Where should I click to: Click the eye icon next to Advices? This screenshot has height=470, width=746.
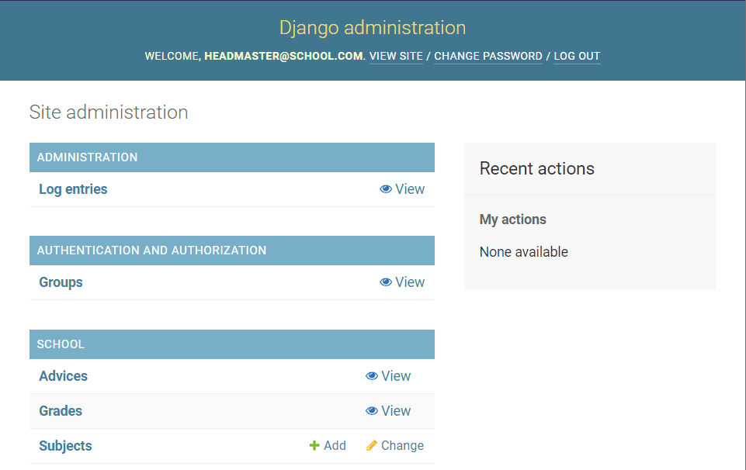372,376
